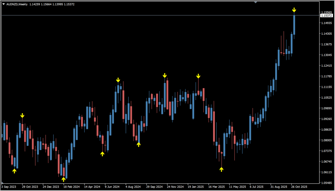Click the gray chart shift triangle at top

click(x=256, y=2)
